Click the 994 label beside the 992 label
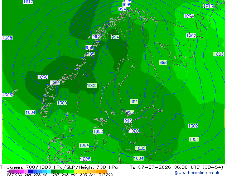Image resolution: width=227 pixels, height=176 pixels. (115, 37)
